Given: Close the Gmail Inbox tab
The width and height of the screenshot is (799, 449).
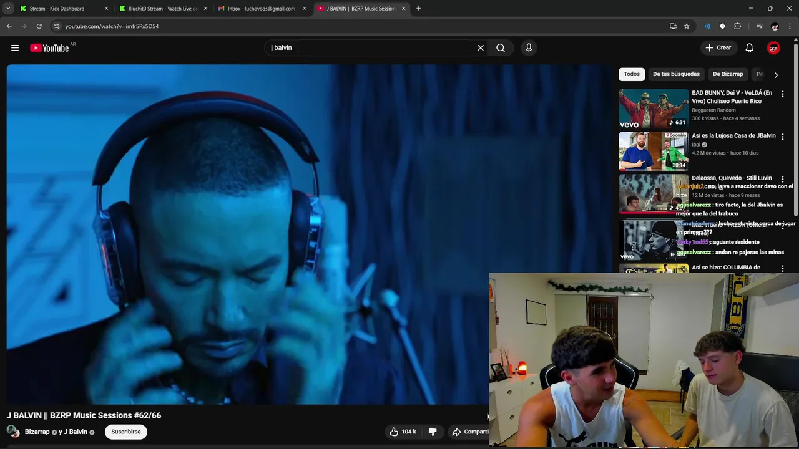Looking at the screenshot, I should tap(305, 9).
